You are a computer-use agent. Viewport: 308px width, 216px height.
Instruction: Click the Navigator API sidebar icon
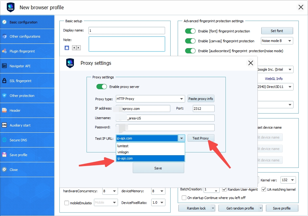4,66
